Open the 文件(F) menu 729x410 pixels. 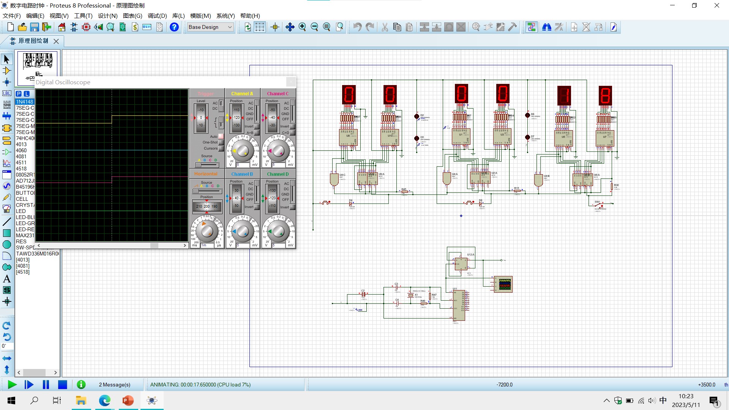click(12, 16)
